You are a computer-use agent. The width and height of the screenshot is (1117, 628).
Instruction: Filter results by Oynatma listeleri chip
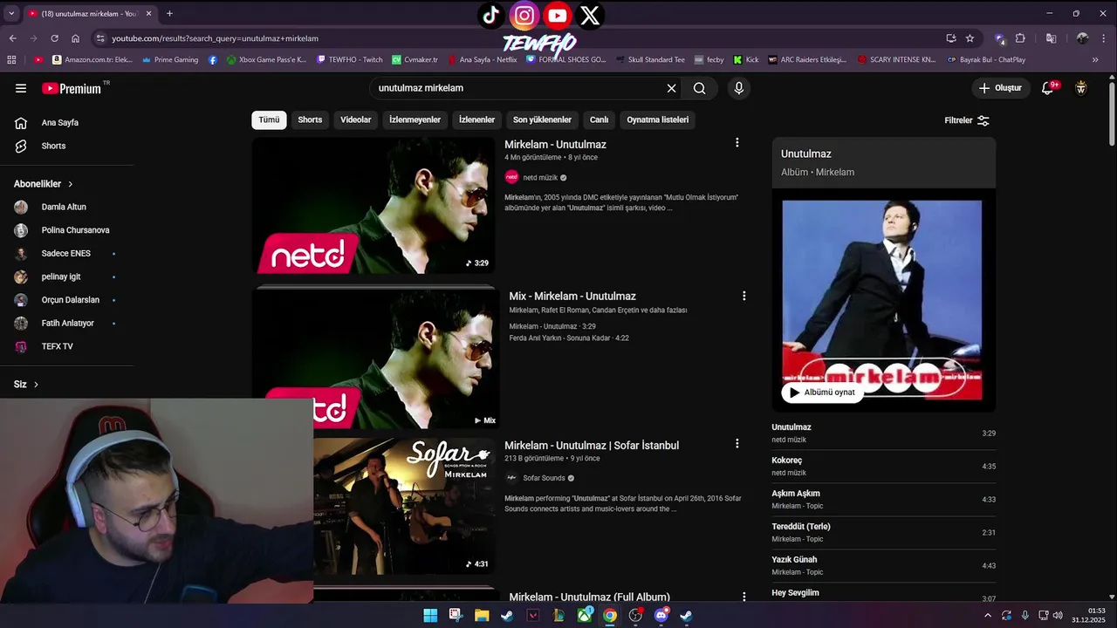click(x=657, y=119)
